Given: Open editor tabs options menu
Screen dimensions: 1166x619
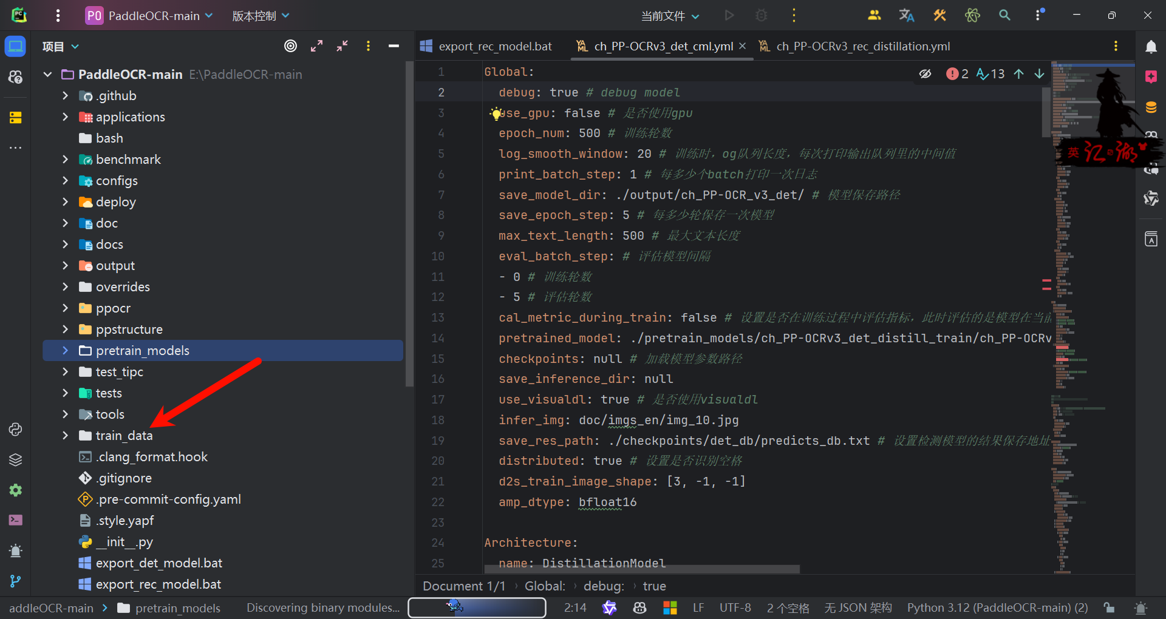Looking at the screenshot, I should click(x=1116, y=46).
